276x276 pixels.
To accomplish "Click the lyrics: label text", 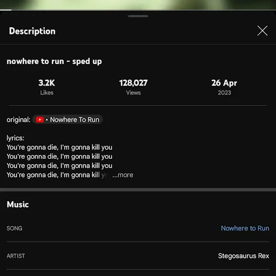I will tap(15, 138).
